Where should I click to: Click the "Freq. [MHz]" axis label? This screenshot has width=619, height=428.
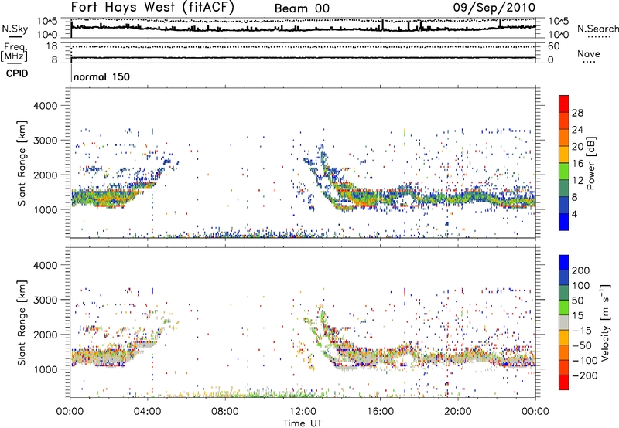click(15, 53)
